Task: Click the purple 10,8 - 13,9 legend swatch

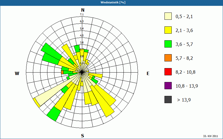Action: click(168, 86)
